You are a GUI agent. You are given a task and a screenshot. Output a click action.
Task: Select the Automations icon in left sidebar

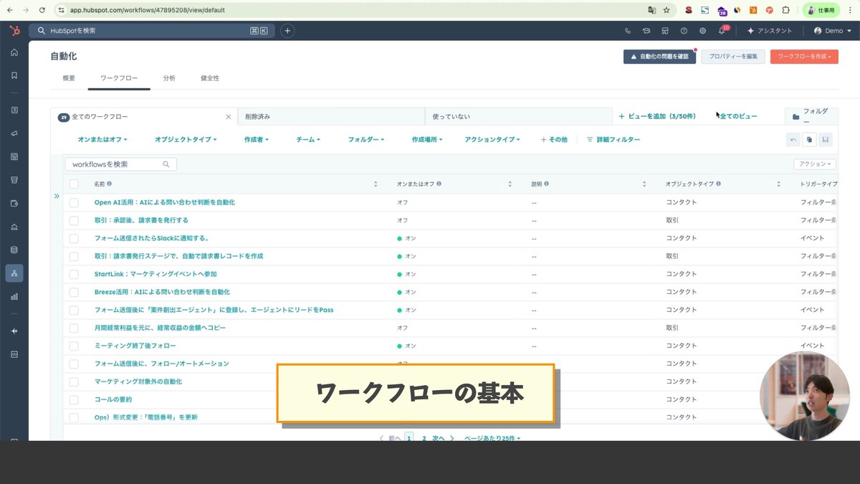(14, 272)
